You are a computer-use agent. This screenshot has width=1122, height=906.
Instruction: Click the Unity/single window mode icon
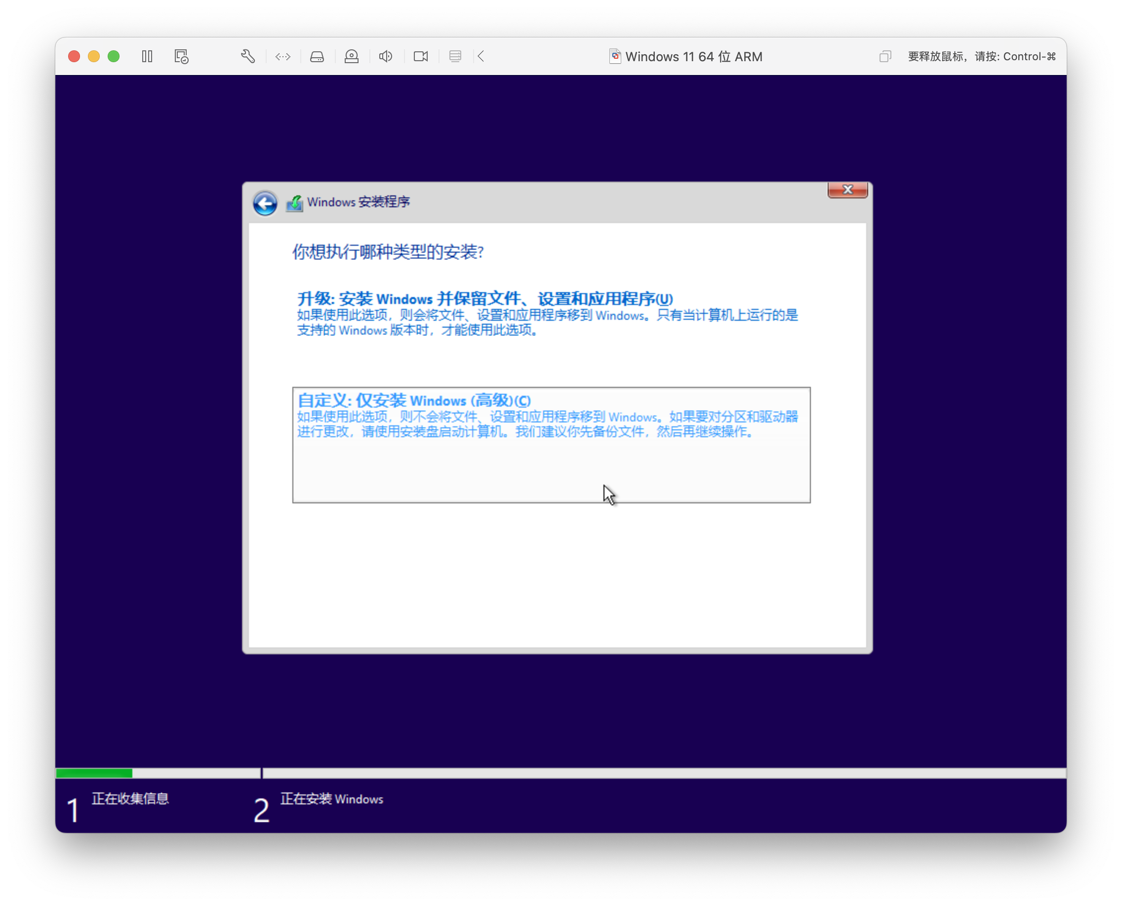click(x=885, y=56)
